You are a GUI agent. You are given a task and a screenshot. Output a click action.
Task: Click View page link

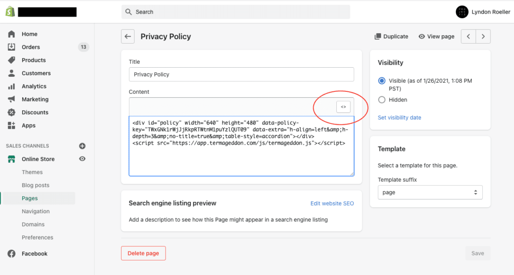point(437,37)
